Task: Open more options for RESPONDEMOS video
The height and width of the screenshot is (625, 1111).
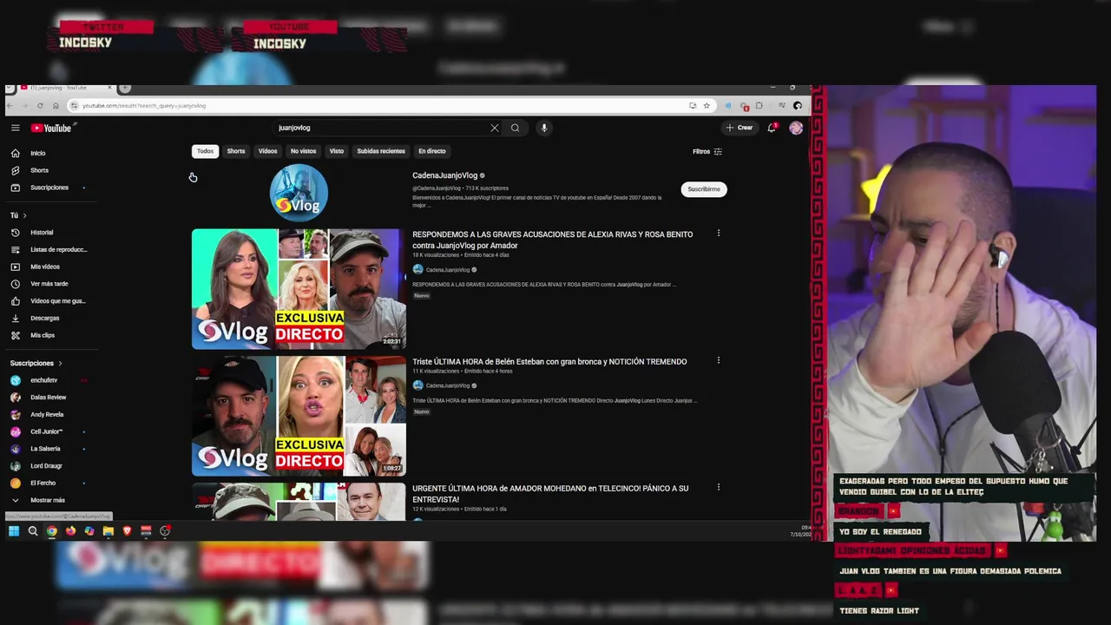Action: pyautogui.click(x=718, y=234)
